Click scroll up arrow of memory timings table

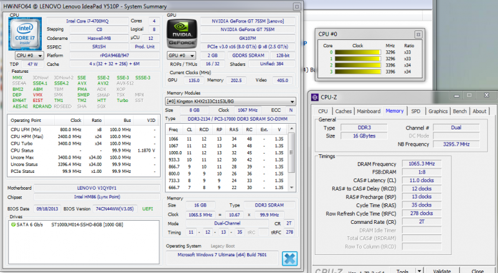point(291,128)
